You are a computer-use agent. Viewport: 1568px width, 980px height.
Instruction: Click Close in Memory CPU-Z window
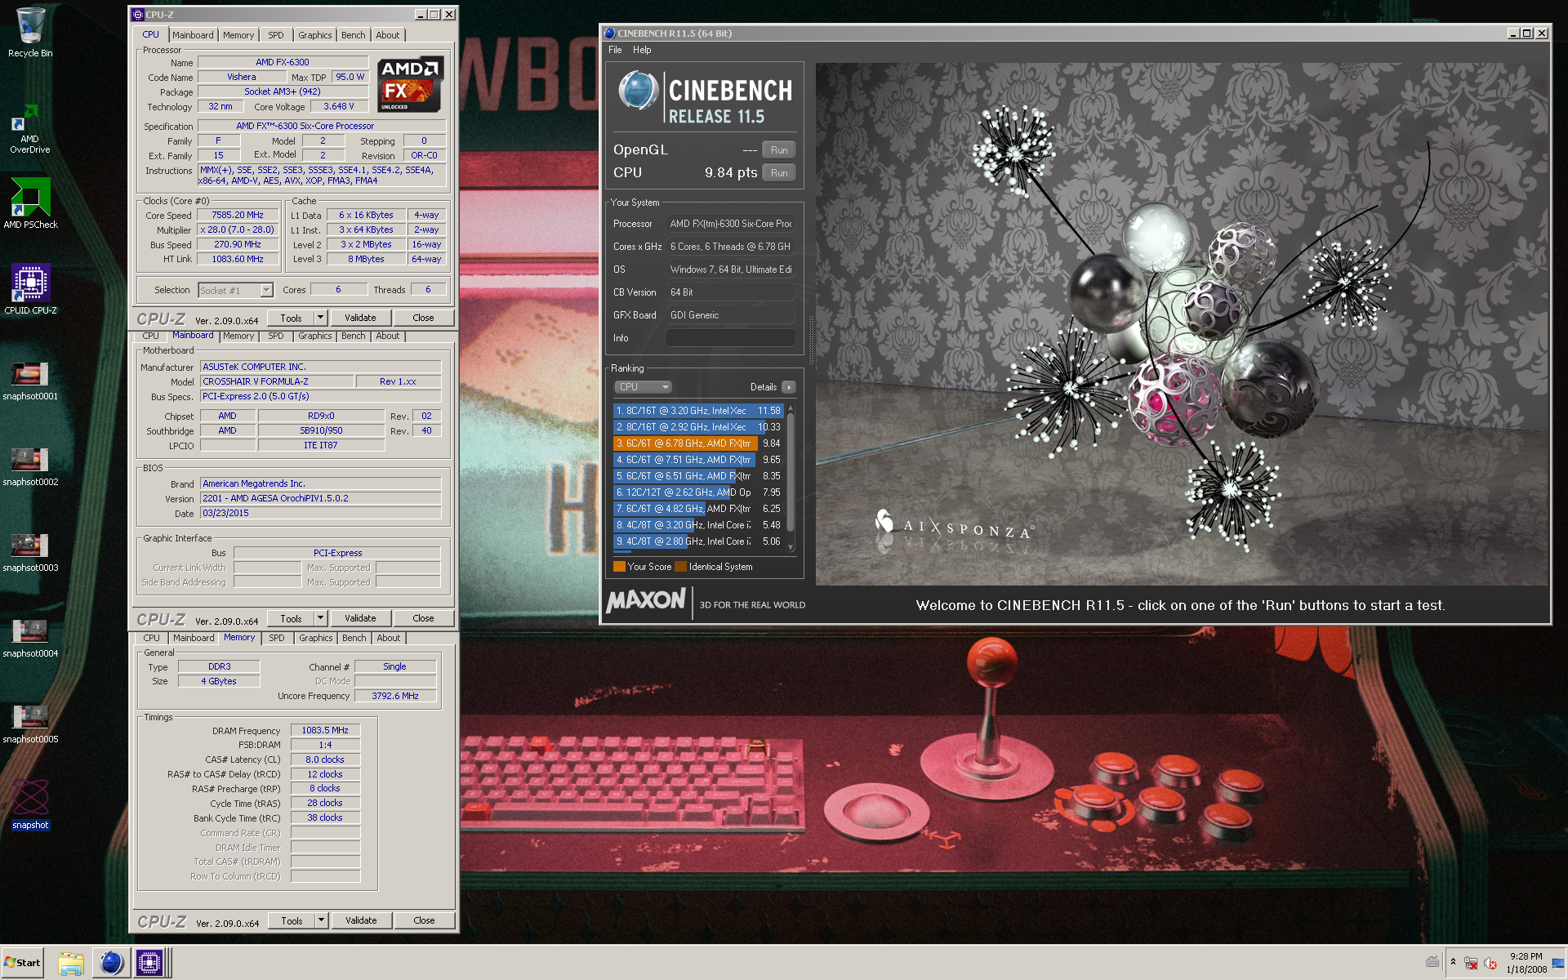pyautogui.click(x=424, y=921)
